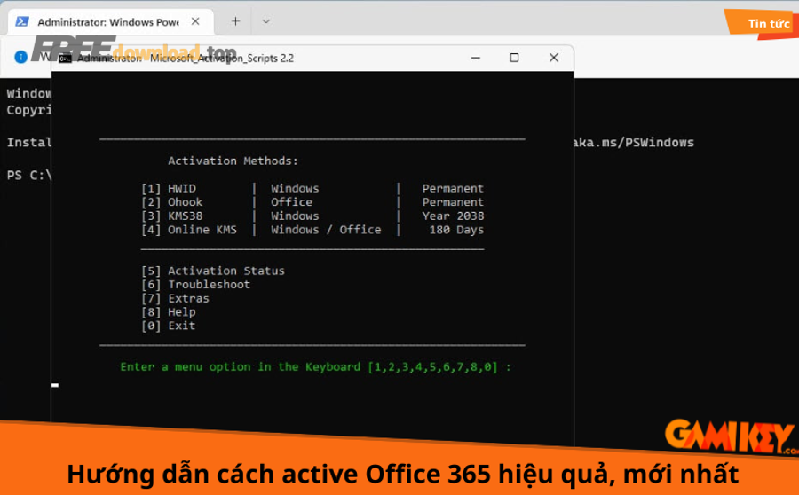
Task: Click "Permanent" in the HWID row
Action: point(453,188)
